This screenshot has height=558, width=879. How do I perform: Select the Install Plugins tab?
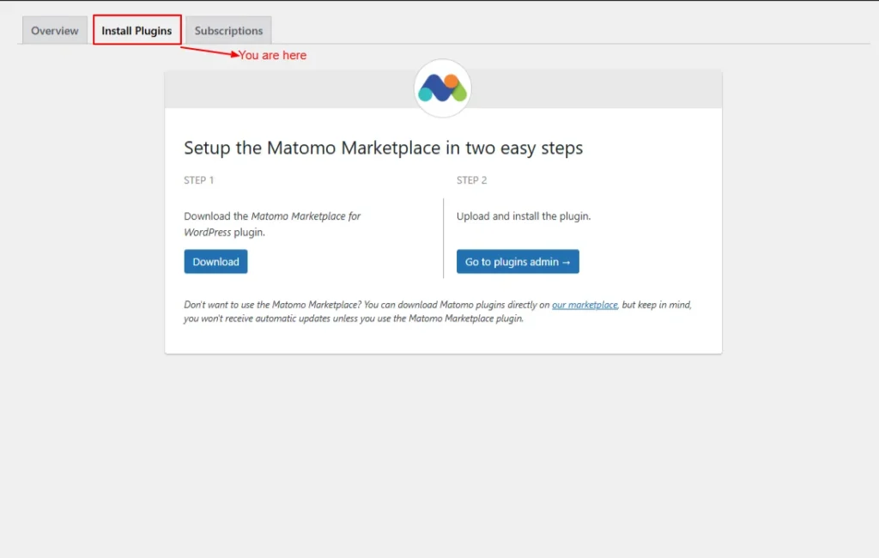click(x=136, y=31)
